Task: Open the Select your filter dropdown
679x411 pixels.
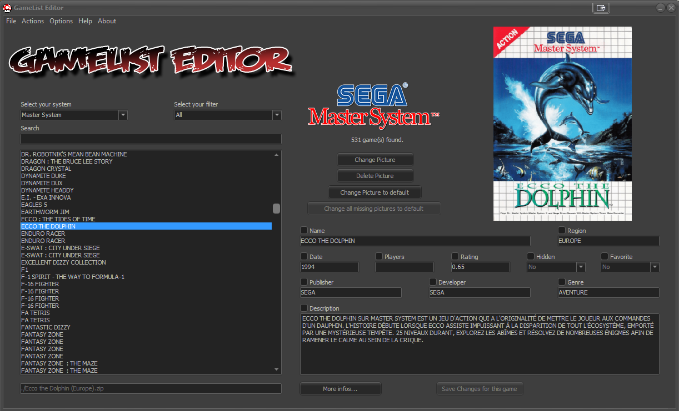Action: click(227, 115)
